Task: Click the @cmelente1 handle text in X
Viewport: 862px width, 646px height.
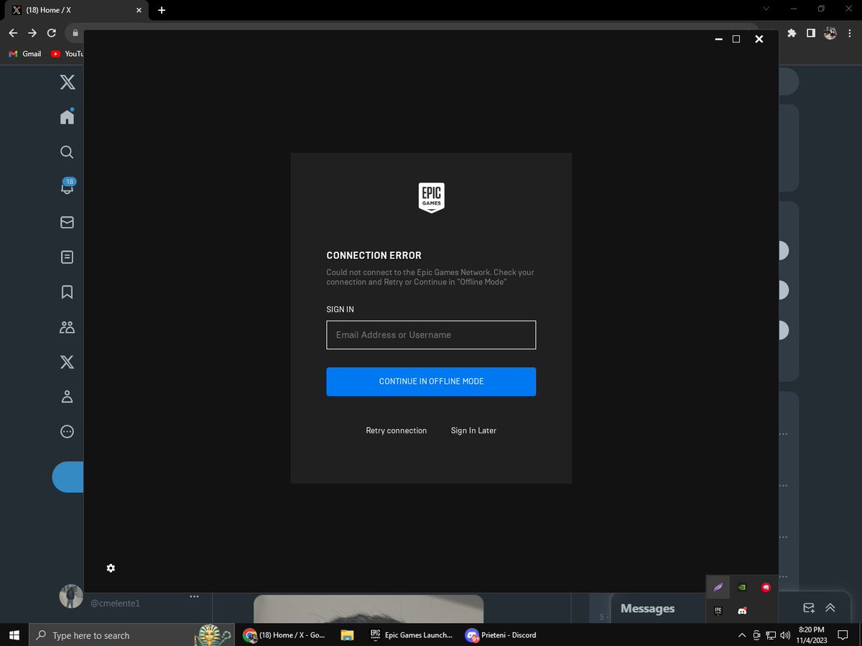Action: tap(116, 604)
